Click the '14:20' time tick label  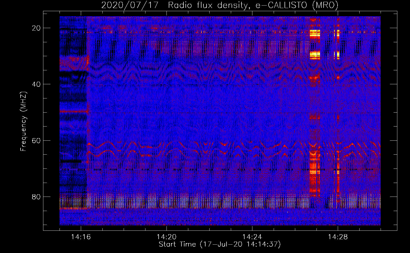tap(166, 237)
